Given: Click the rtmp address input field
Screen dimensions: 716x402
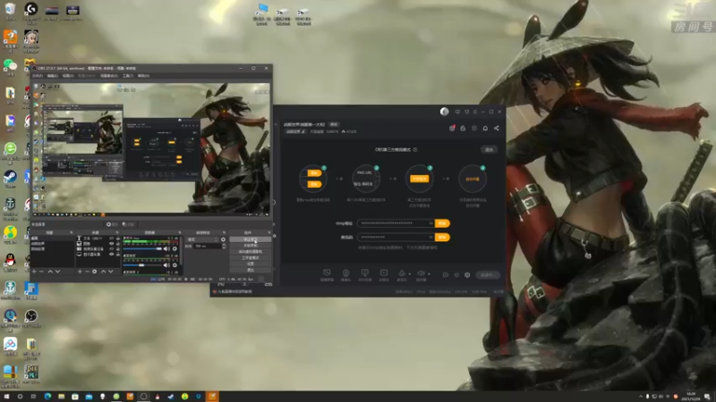Looking at the screenshot, I should (x=396, y=223).
